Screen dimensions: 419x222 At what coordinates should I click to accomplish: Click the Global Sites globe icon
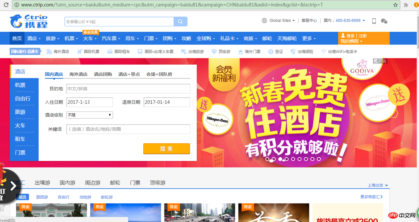coord(265,21)
